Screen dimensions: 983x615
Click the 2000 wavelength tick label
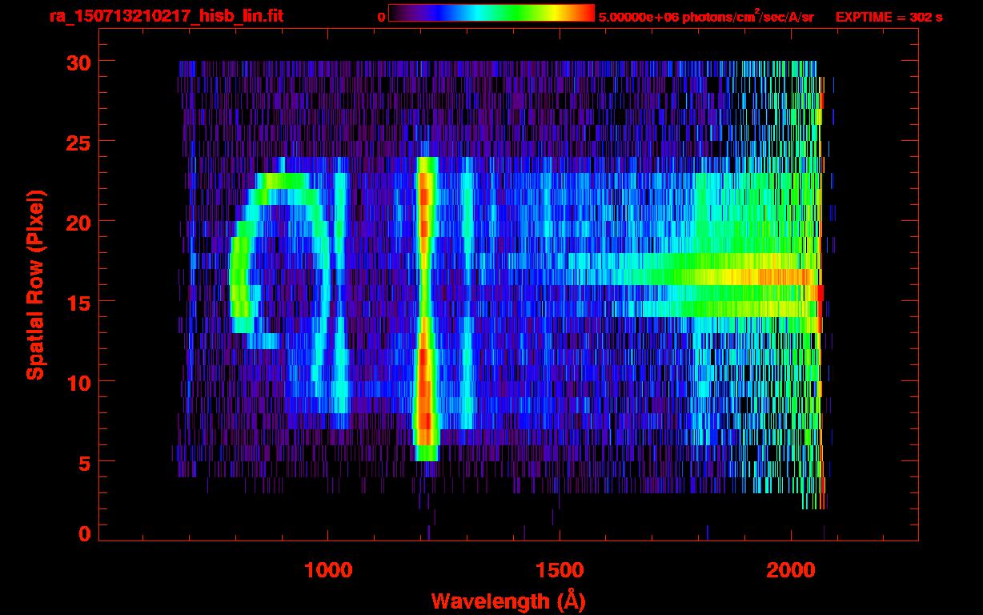coord(791,570)
